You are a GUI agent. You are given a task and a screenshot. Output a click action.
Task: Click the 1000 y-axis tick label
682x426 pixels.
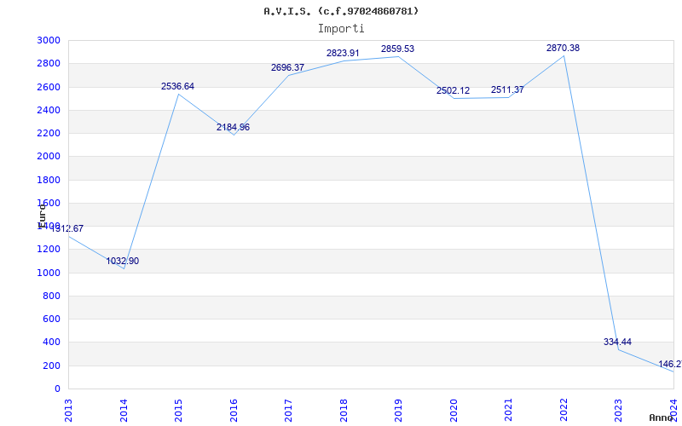click(x=49, y=273)
